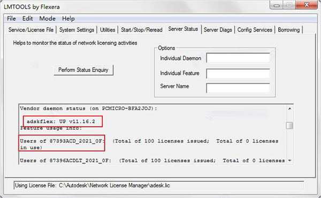Click the Users of 87396ACDLT_2021_0F line
The image size is (321, 198).
click(x=152, y=161)
